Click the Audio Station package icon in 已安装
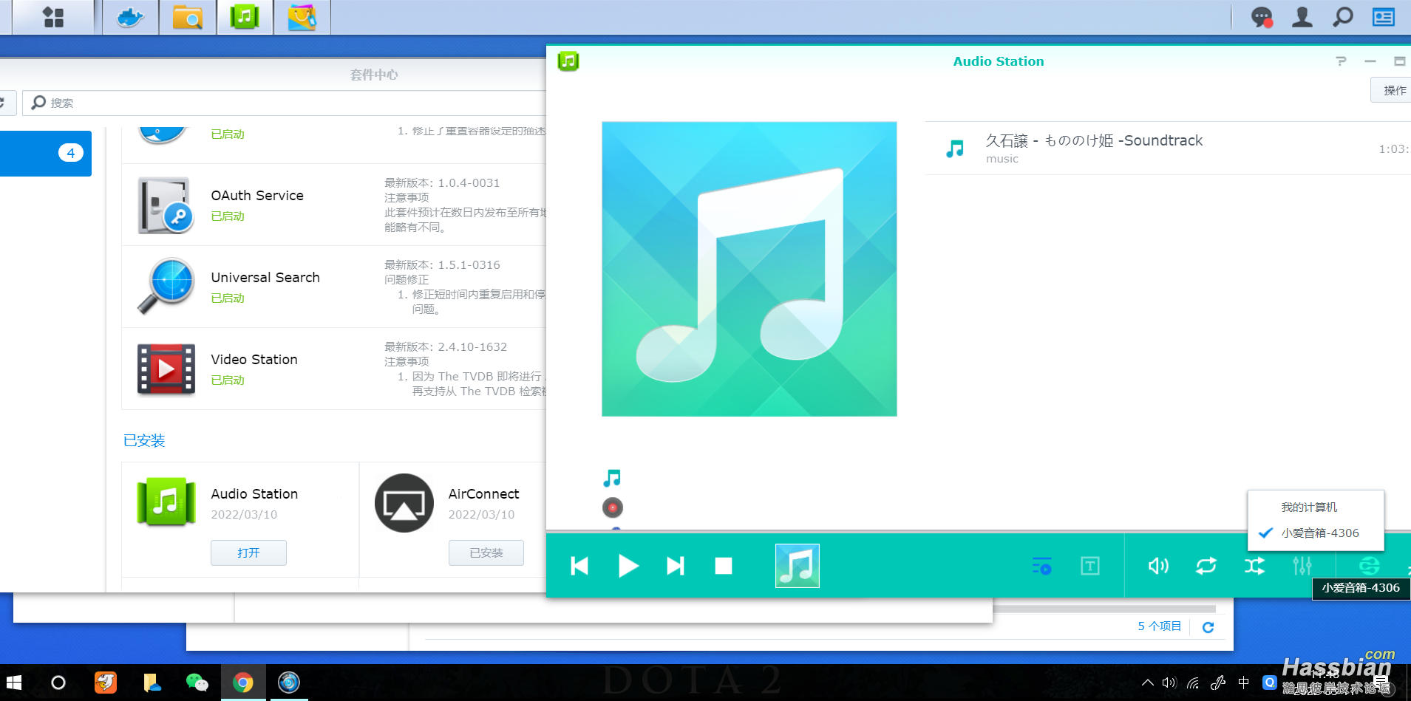Image resolution: width=1411 pixels, height=701 pixels. point(166,502)
